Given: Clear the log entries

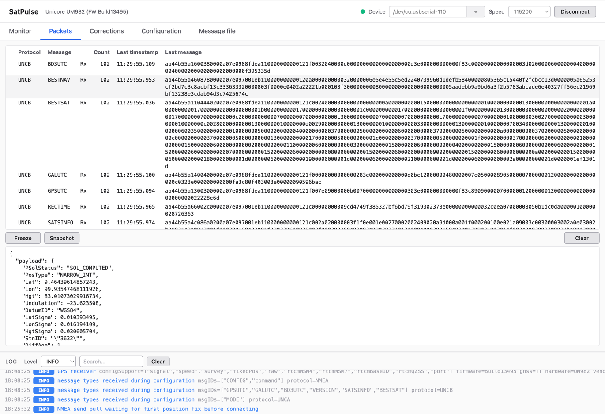Looking at the screenshot, I should click(158, 362).
